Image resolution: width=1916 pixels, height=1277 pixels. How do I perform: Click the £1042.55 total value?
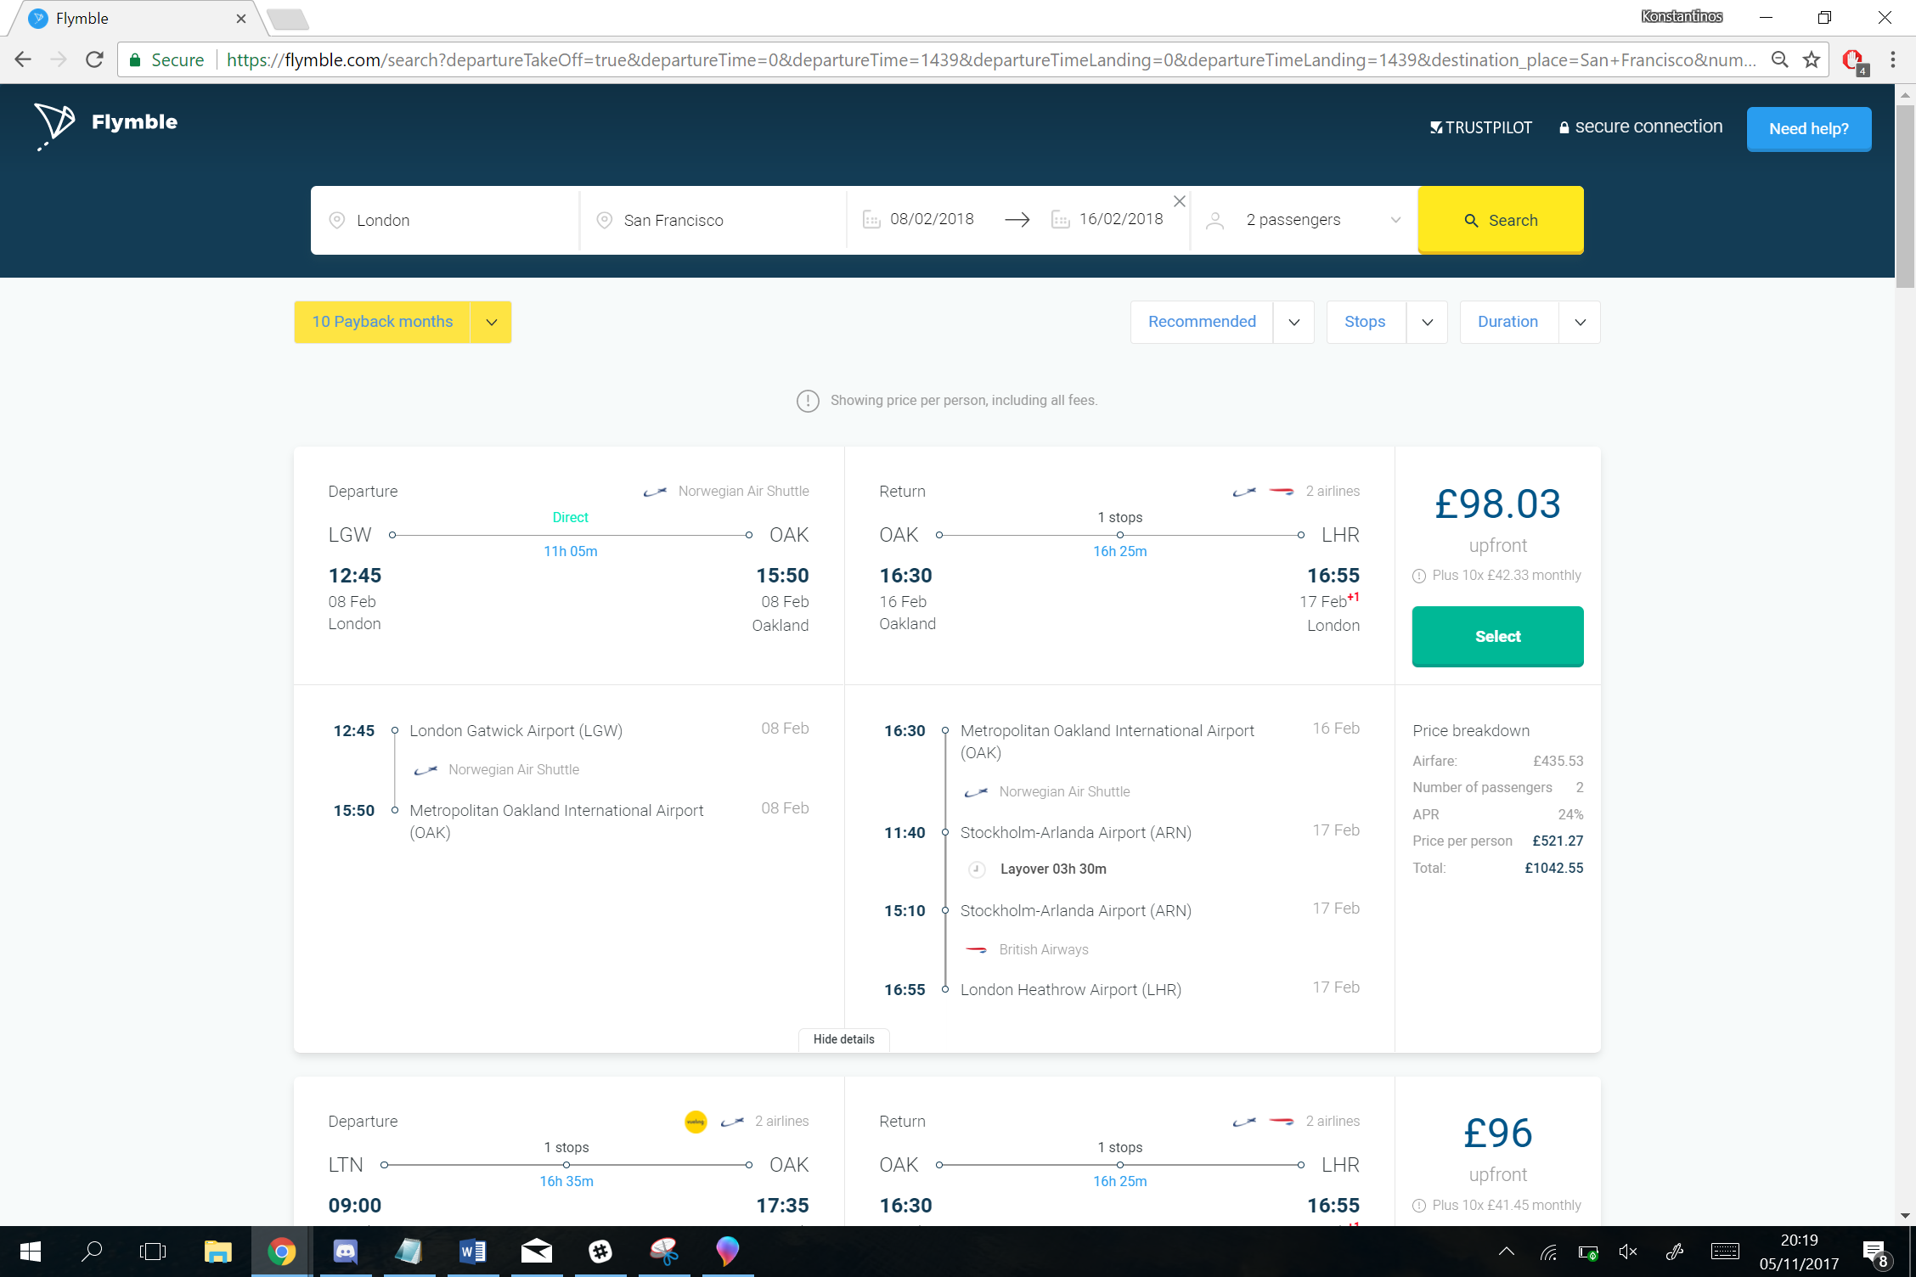(1553, 868)
